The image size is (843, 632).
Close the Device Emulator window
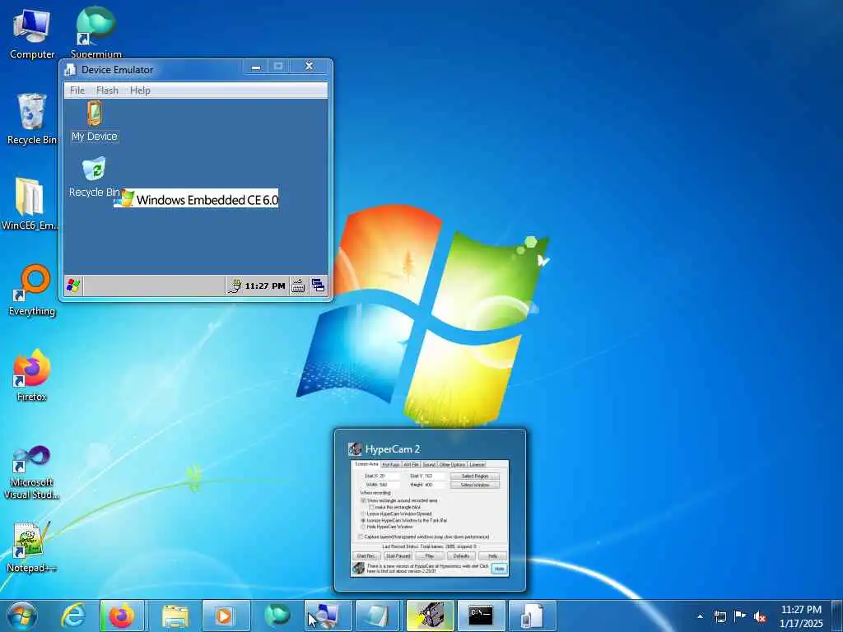tap(310, 67)
